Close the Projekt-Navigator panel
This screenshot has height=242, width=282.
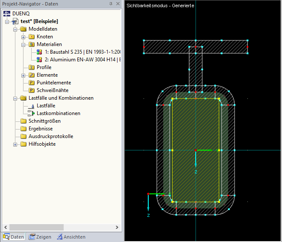click(x=118, y=4)
